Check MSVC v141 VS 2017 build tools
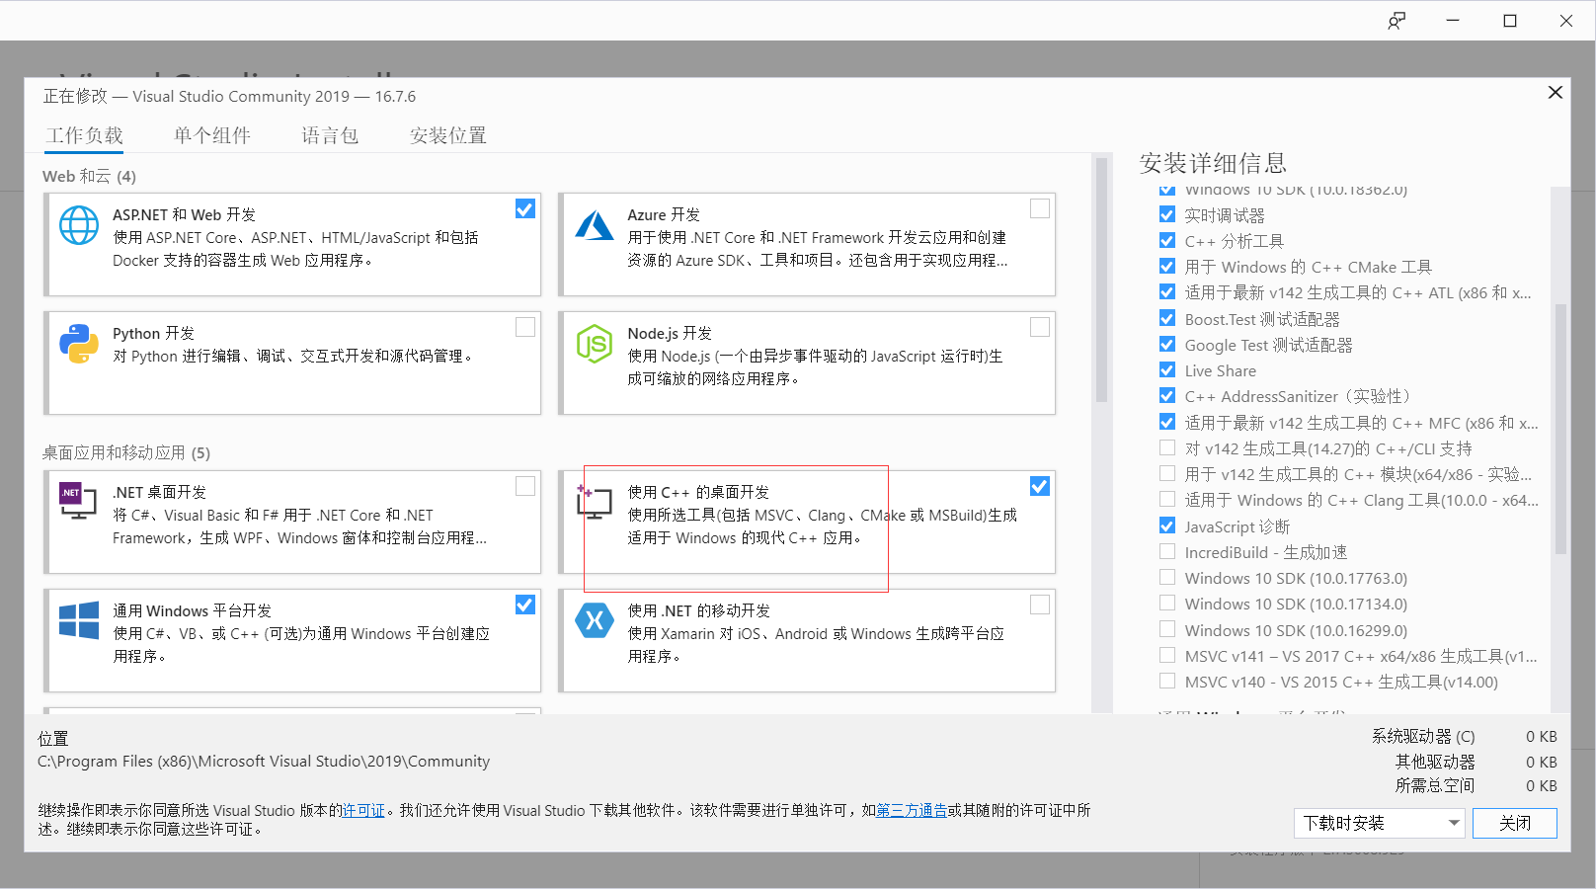This screenshot has height=889, width=1596. click(x=1167, y=655)
